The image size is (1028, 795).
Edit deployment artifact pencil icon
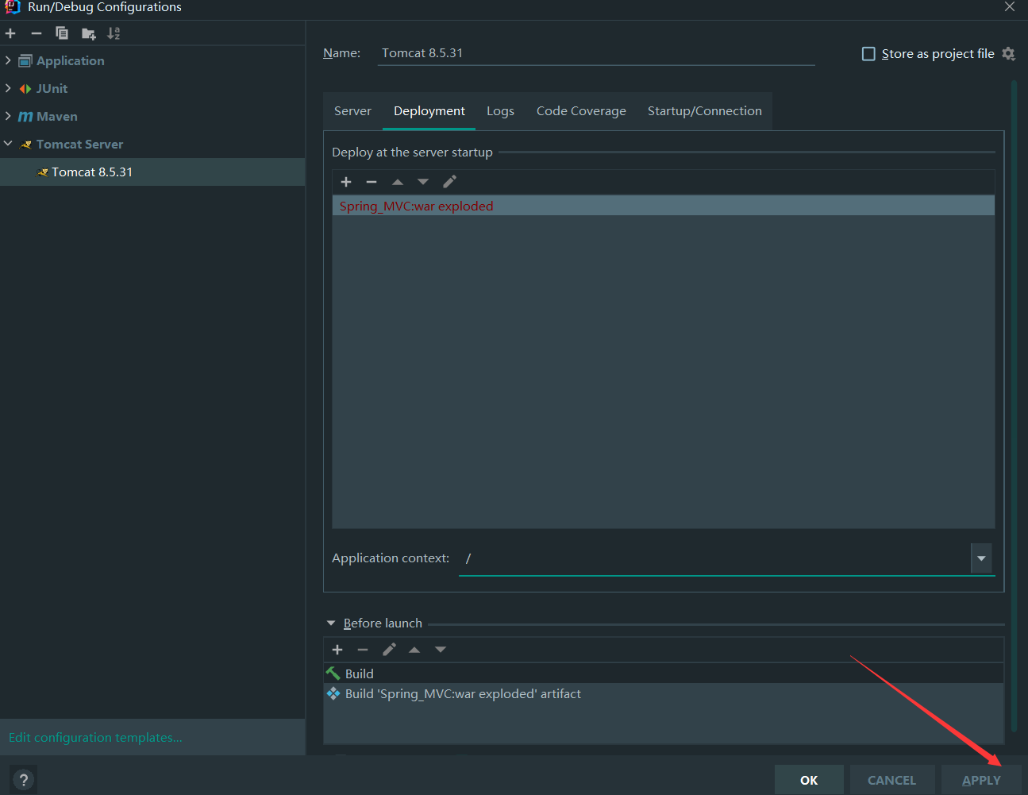click(x=449, y=182)
